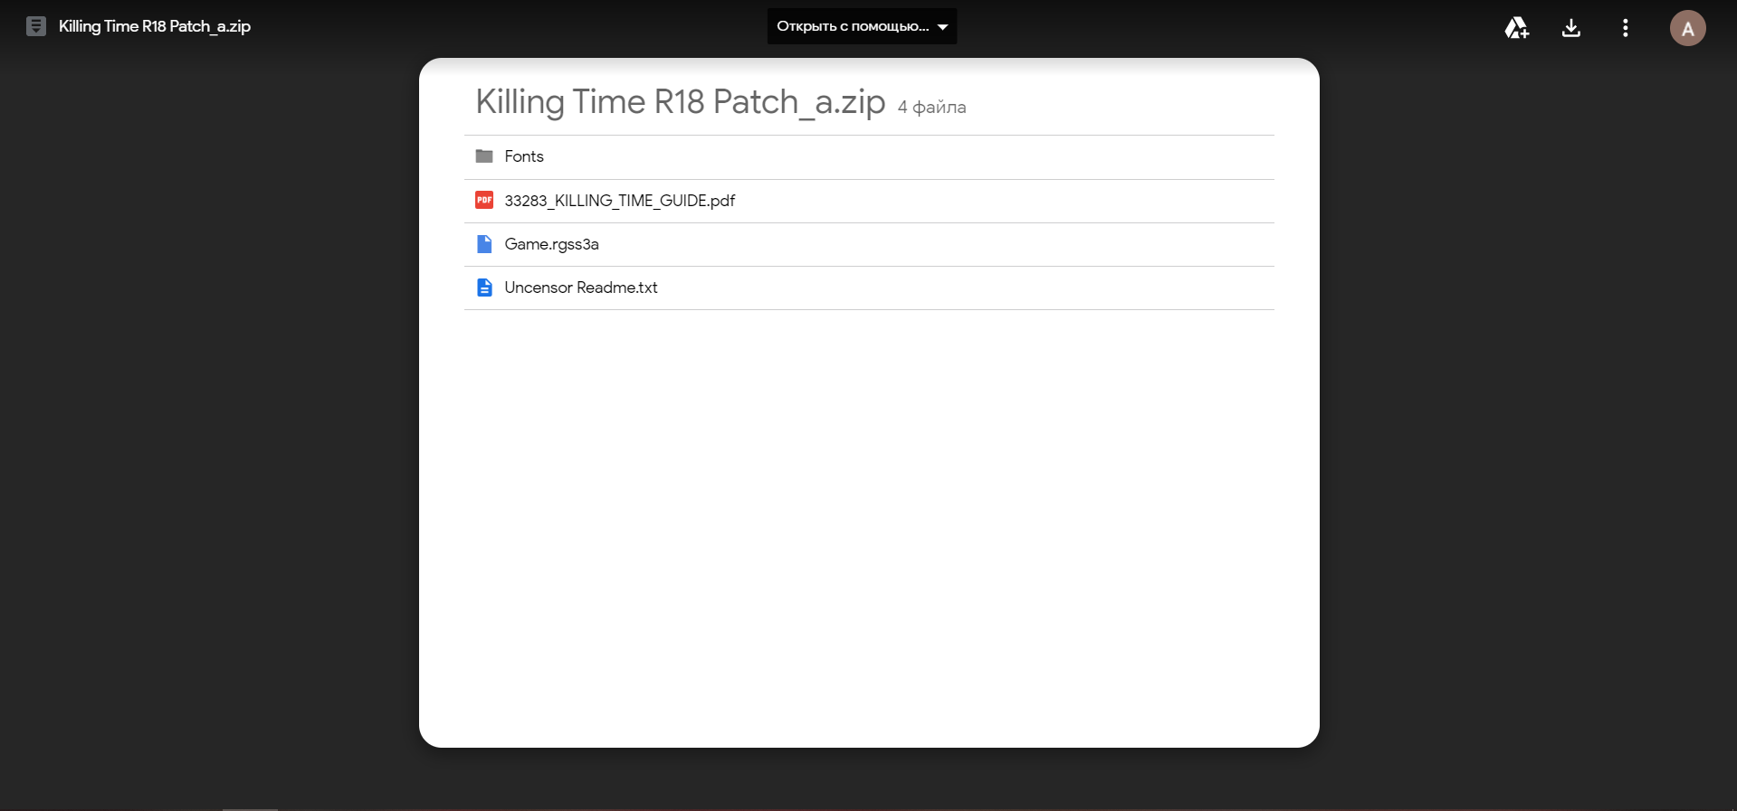This screenshot has height=811, width=1737.
Task: Open Uncensor Readme.txt
Action: (x=869, y=288)
